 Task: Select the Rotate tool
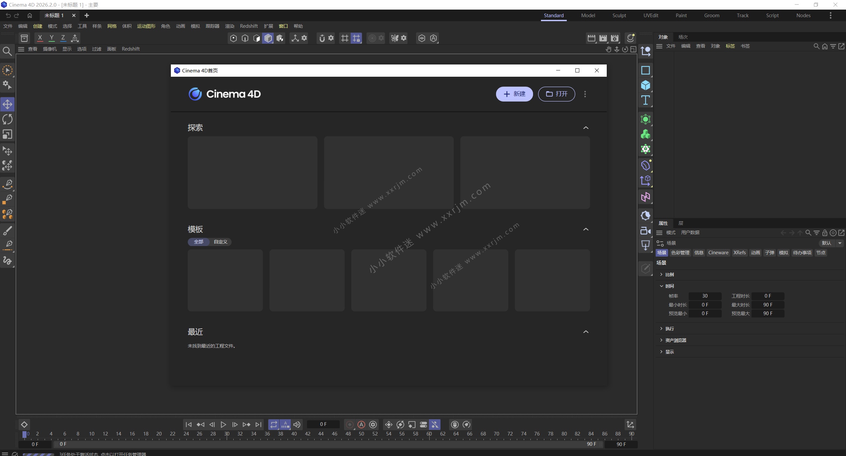tap(7, 119)
